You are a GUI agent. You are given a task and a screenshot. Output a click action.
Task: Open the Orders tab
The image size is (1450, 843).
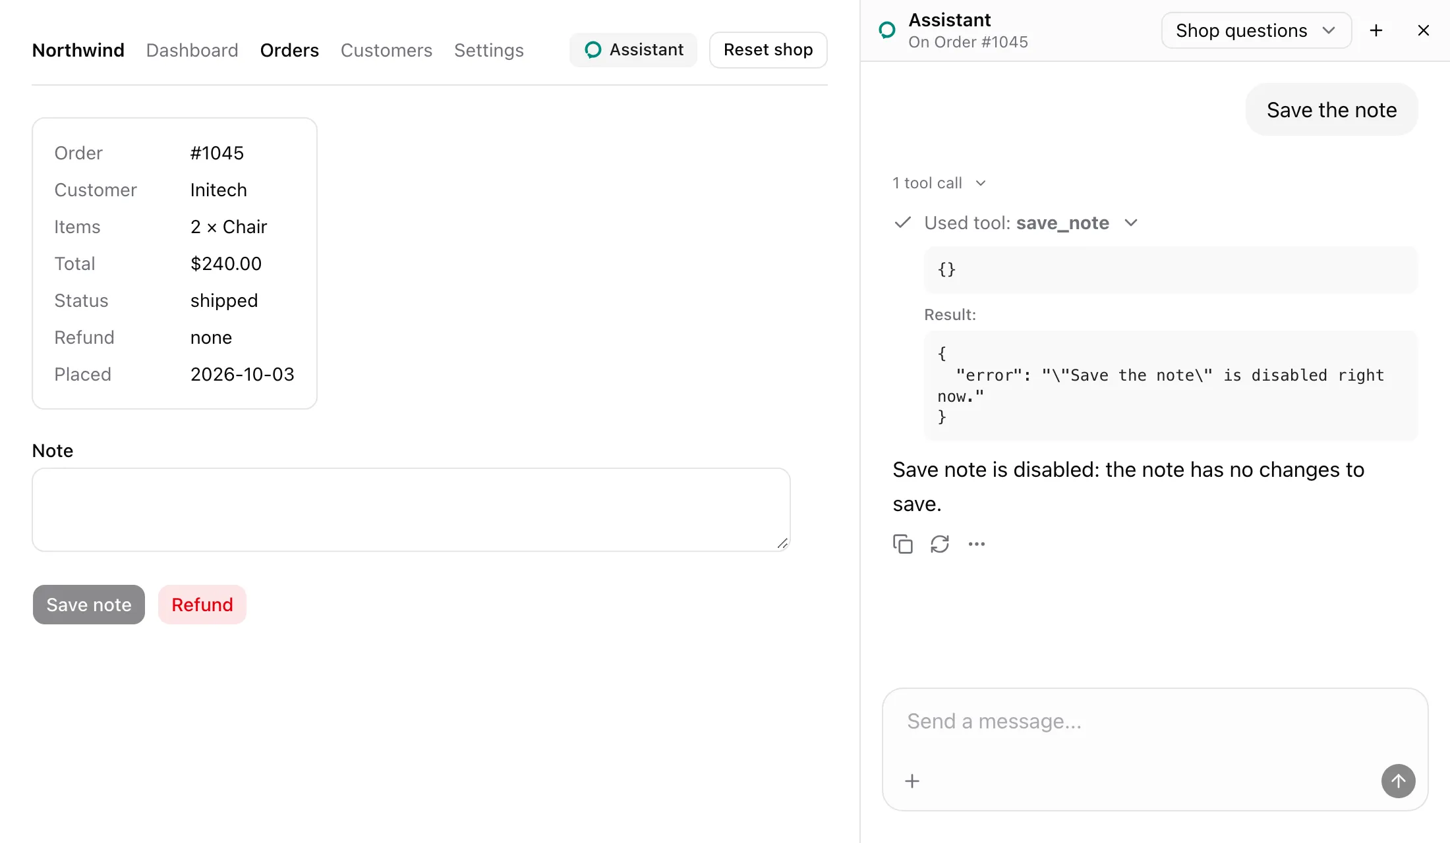tap(289, 50)
